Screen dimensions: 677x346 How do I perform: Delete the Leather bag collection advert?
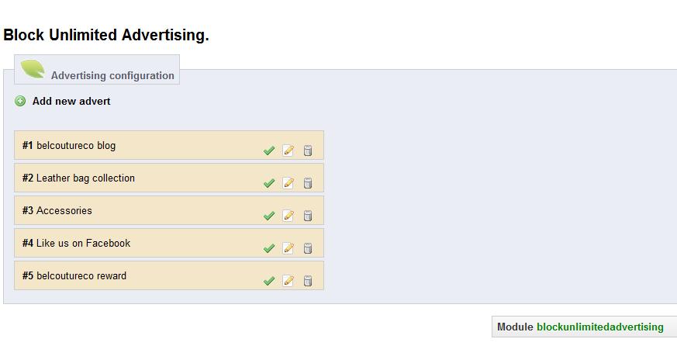pyautogui.click(x=308, y=183)
